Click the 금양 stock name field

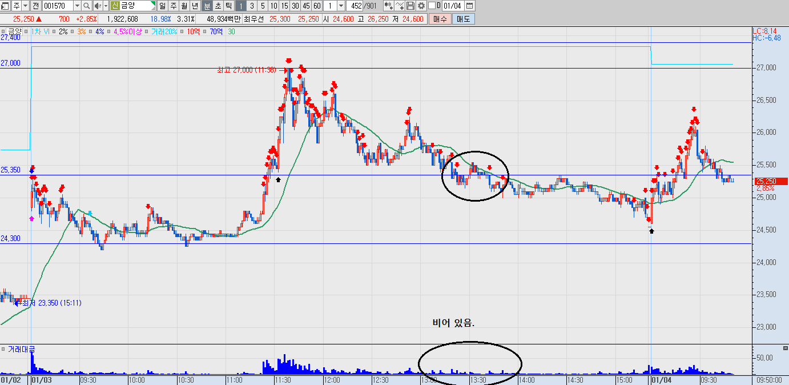point(138,6)
